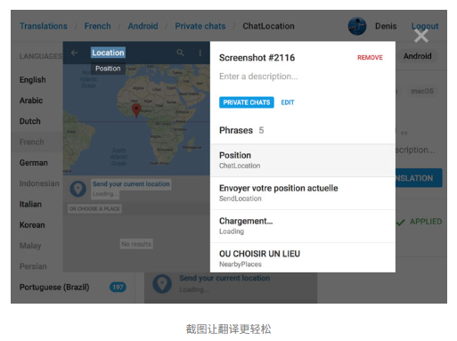The width and height of the screenshot is (457, 341).
Task: Select Korean in the languages list
Action: point(32,225)
